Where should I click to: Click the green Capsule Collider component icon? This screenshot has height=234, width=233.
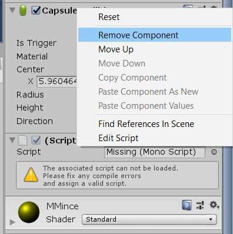pyautogui.click(x=23, y=11)
